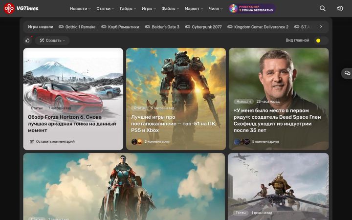Viewport: 352px width, 220px height.
Task: Click Статьи tag on the Forza card
Action: click(37, 108)
